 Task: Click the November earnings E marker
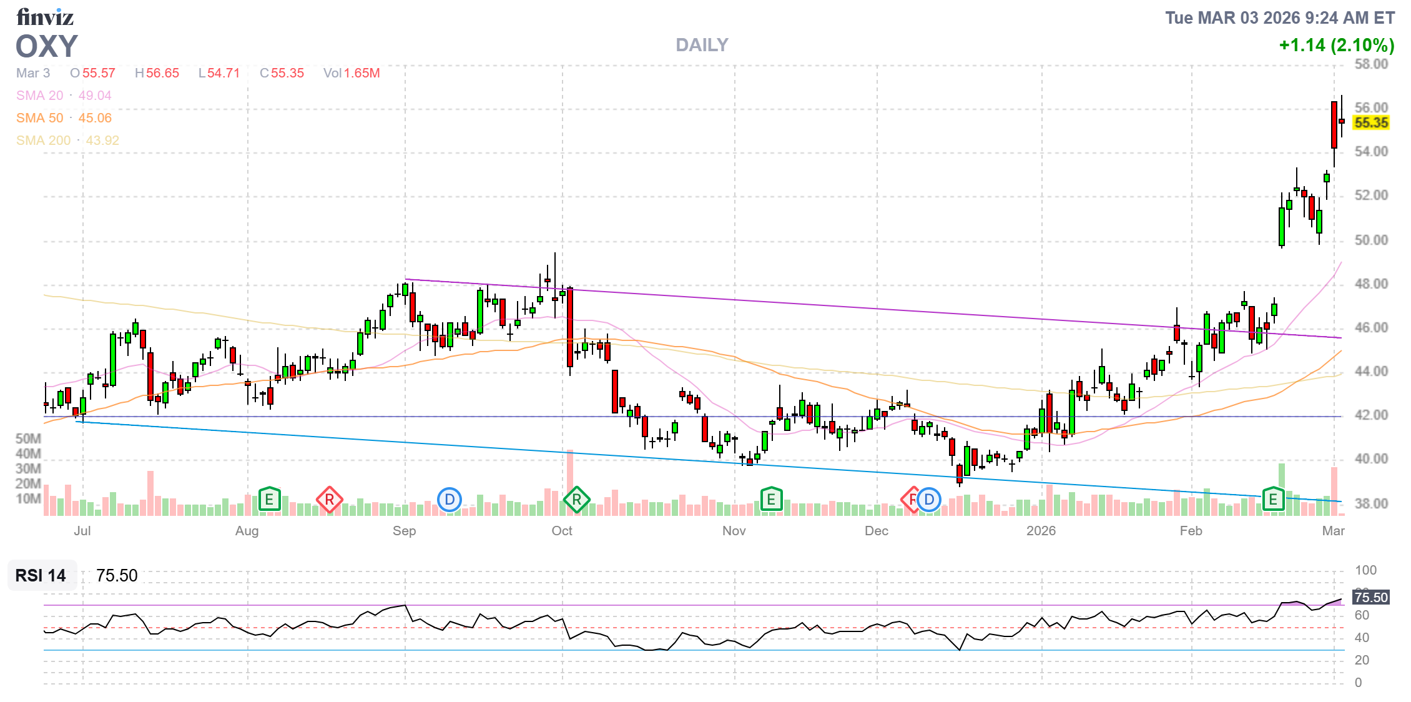(771, 500)
